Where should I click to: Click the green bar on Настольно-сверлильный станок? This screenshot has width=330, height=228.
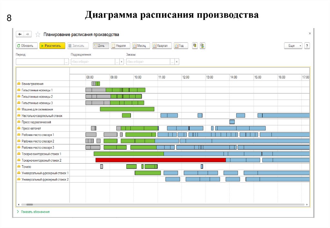pyautogui.click(x=126, y=115)
